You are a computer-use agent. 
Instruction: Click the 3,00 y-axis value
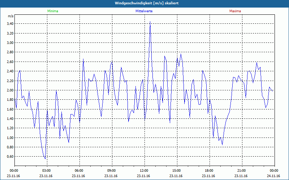(10, 43)
